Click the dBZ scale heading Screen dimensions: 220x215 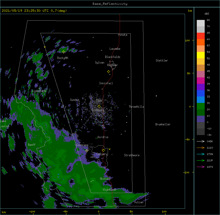coord(207,14)
